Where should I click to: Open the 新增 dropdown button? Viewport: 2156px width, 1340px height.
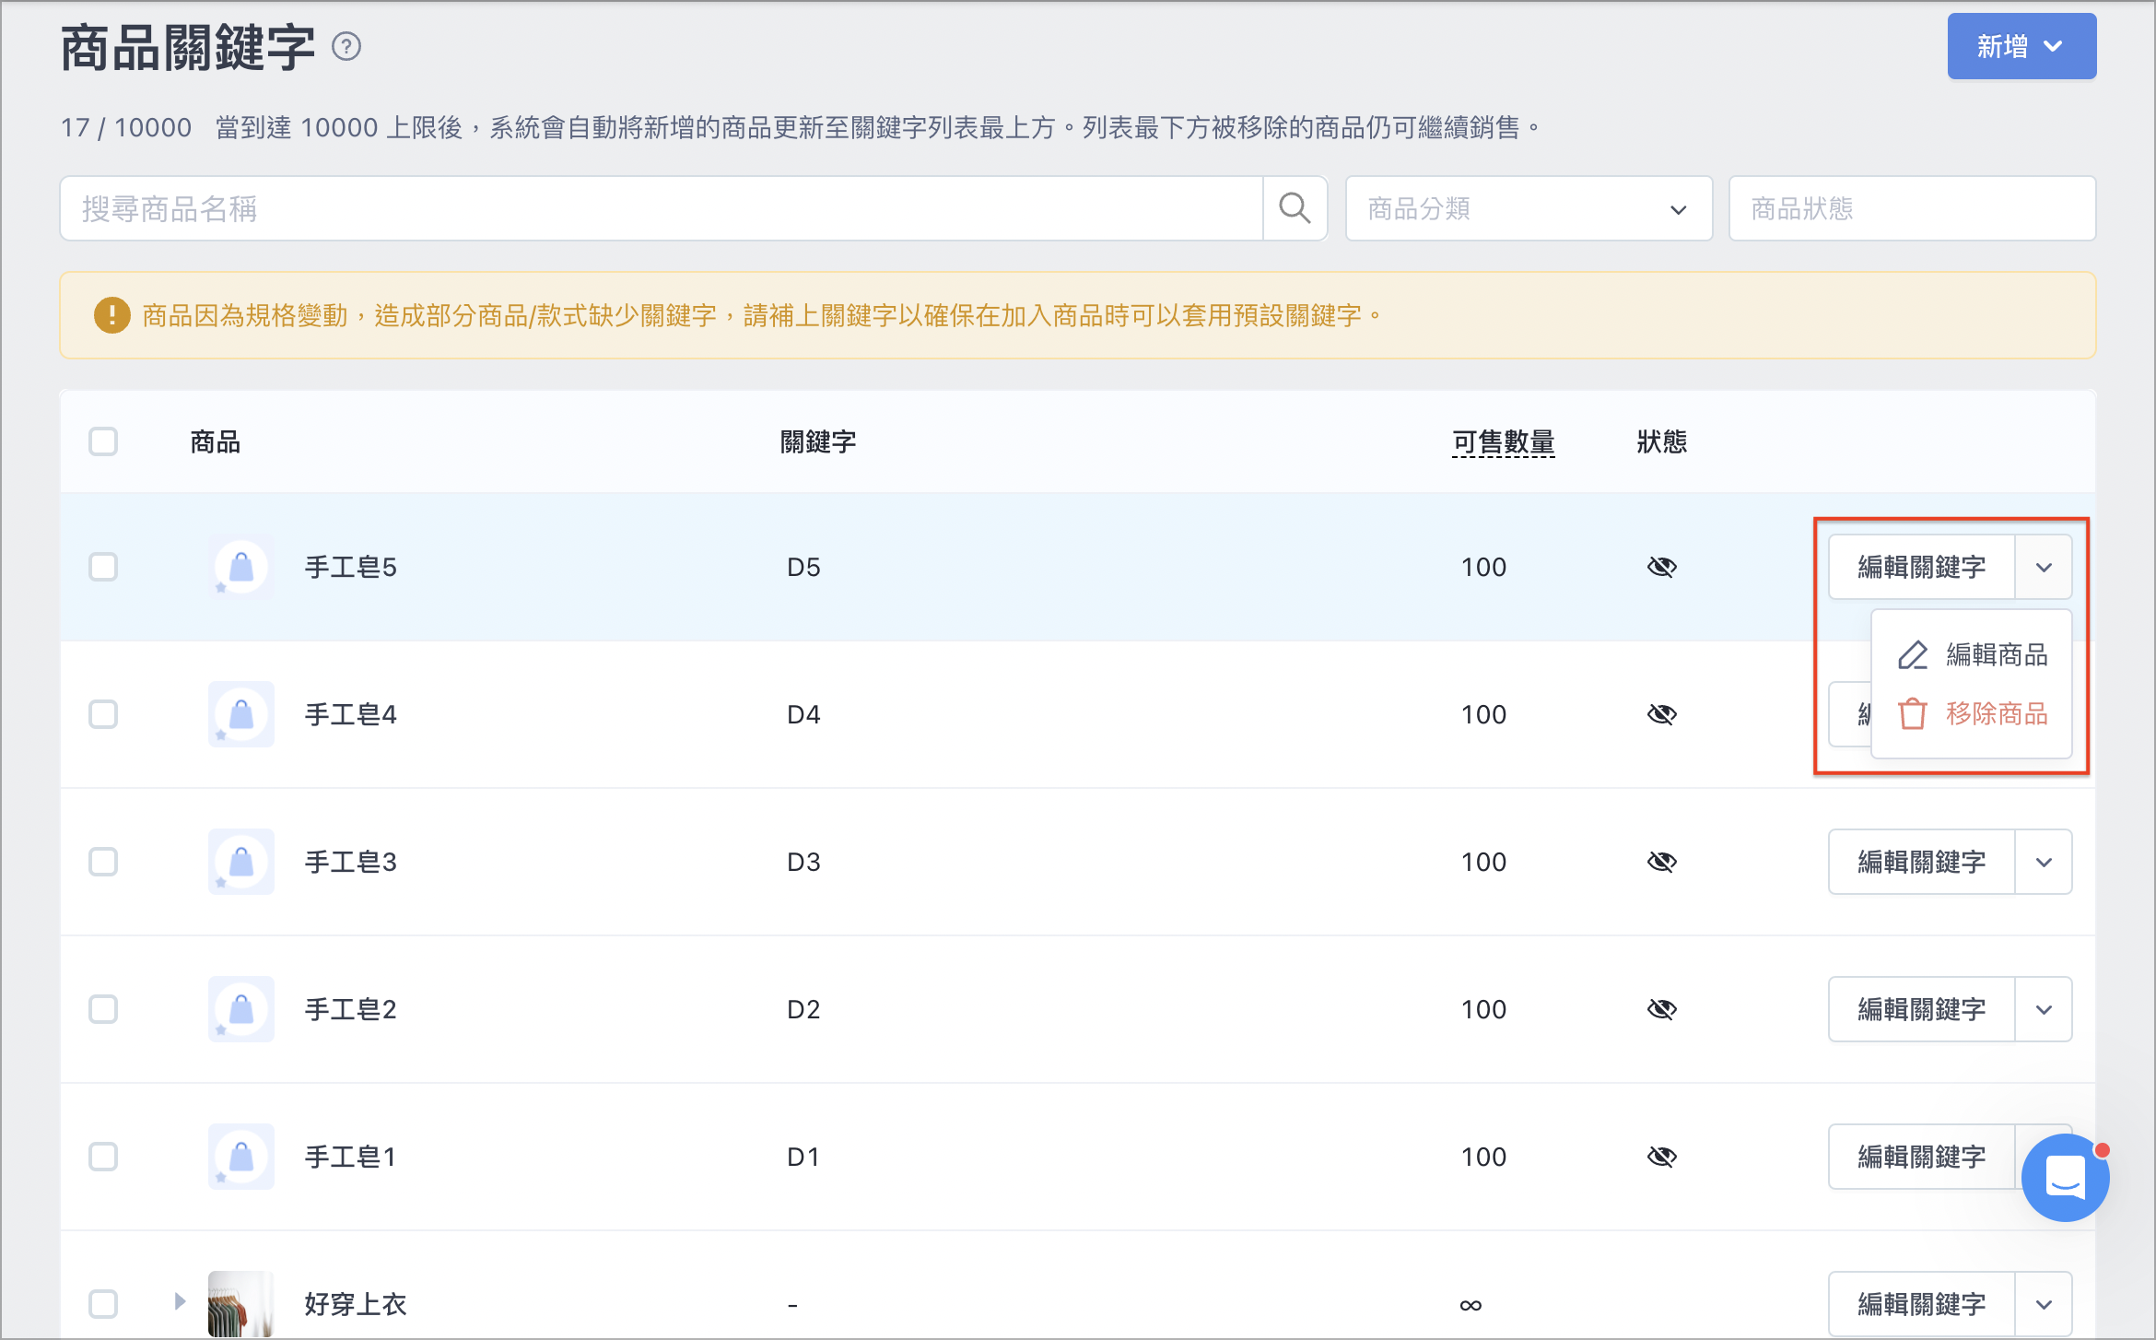tap(2021, 46)
